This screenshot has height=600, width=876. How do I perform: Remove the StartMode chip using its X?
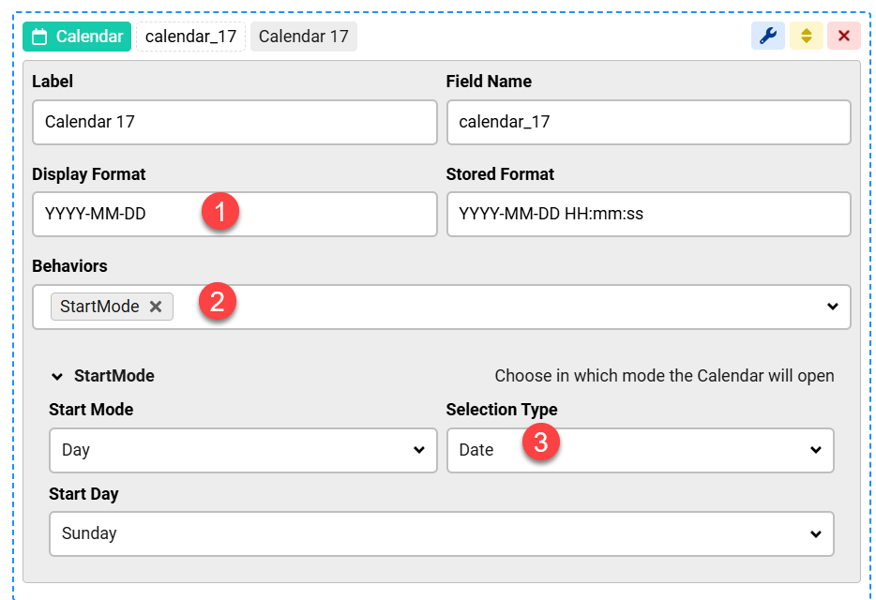pos(156,307)
